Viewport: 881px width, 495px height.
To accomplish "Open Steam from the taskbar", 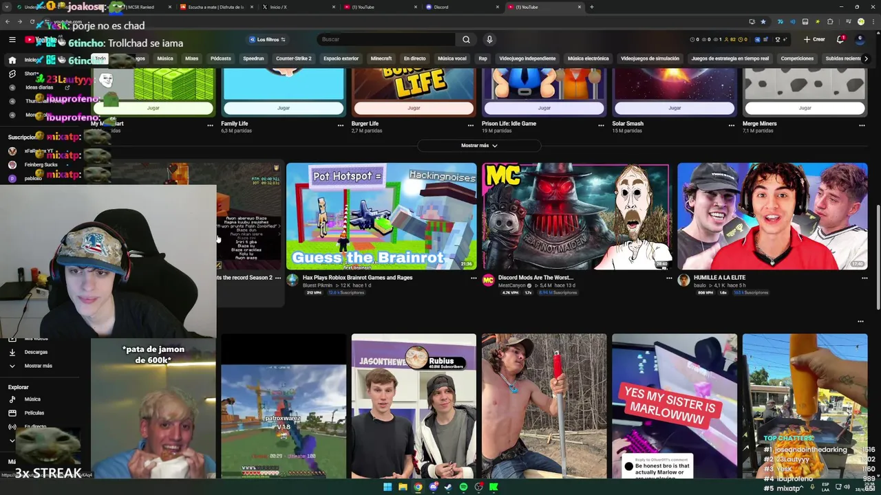I will pos(448,487).
